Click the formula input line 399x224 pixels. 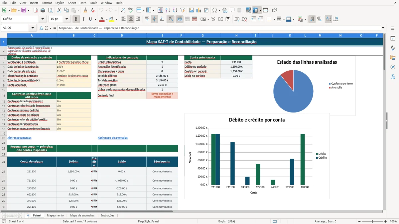pyautogui.click(x=219, y=28)
